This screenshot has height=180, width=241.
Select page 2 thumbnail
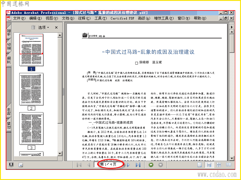[x=31, y=89]
